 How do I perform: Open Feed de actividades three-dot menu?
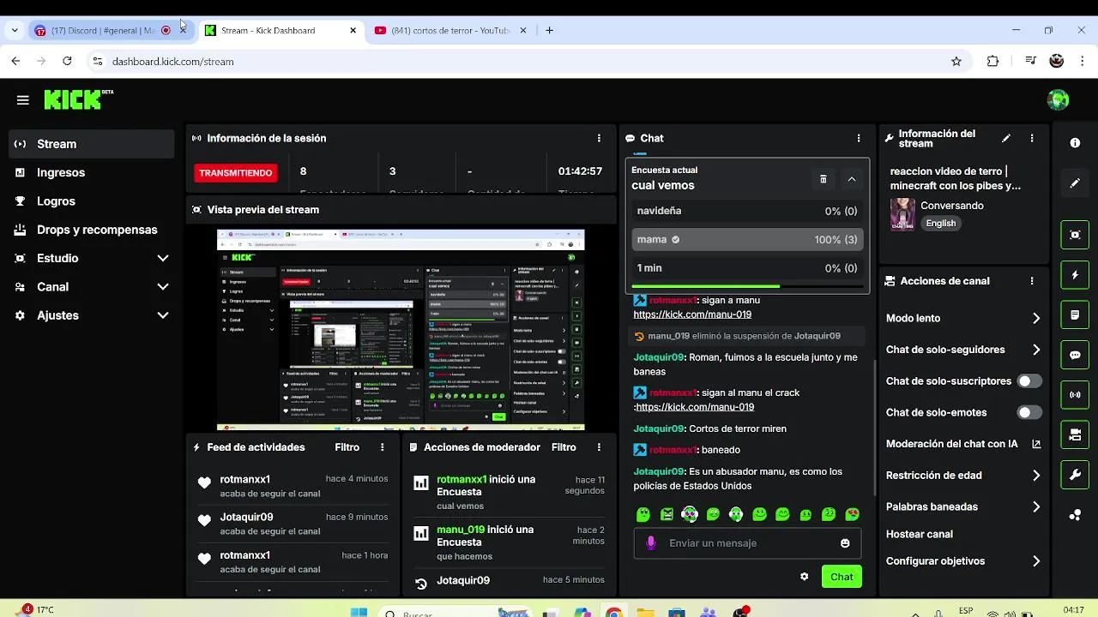(383, 447)
